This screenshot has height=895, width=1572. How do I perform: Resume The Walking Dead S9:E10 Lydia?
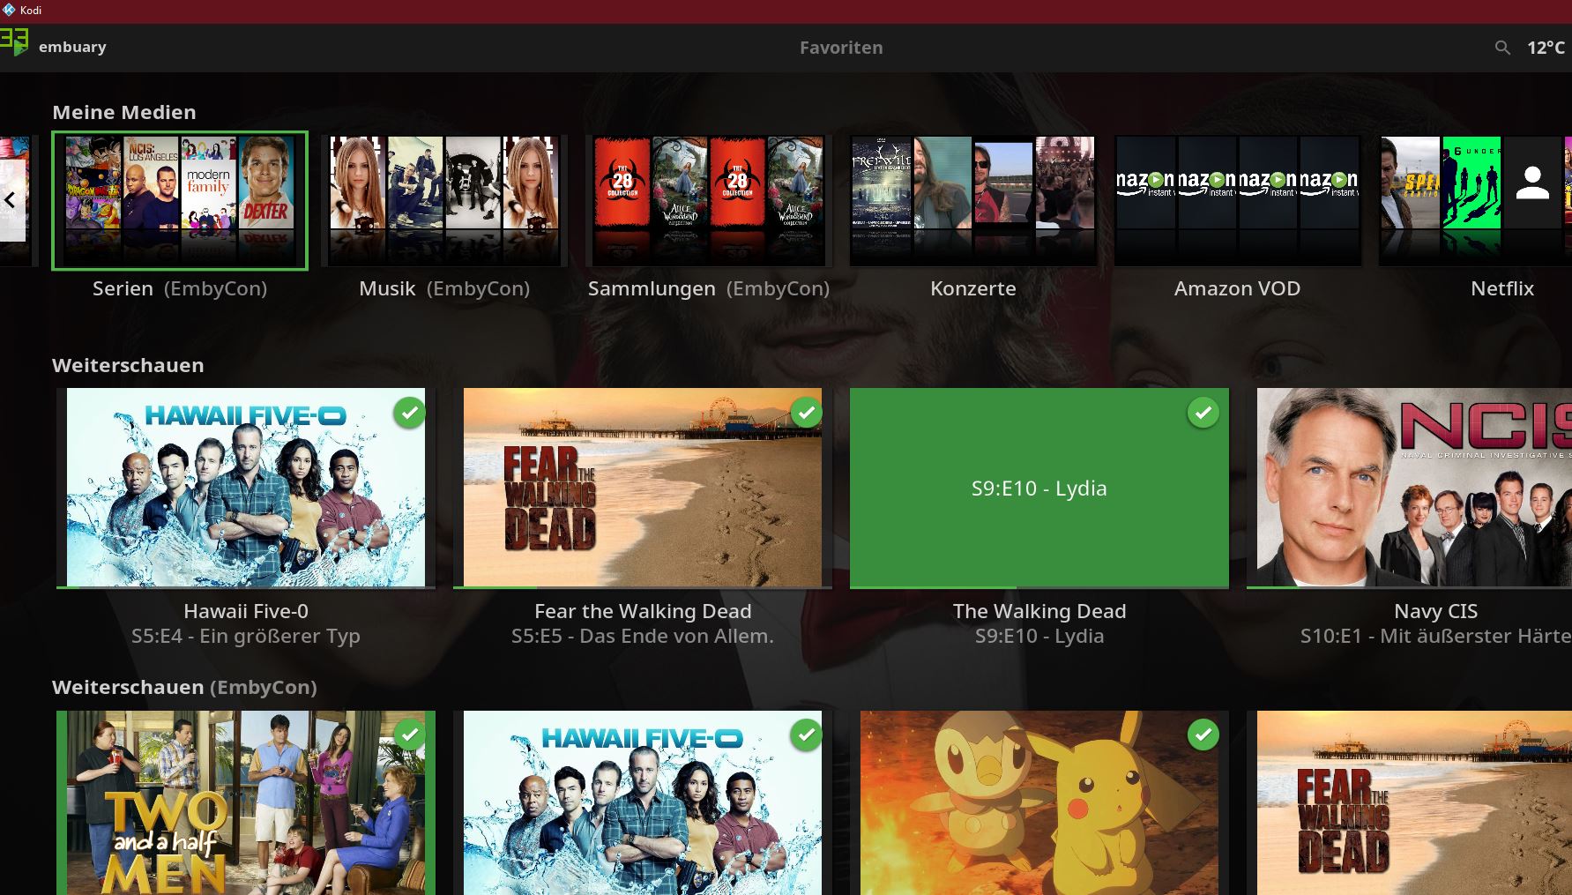tap(1039, 487)
